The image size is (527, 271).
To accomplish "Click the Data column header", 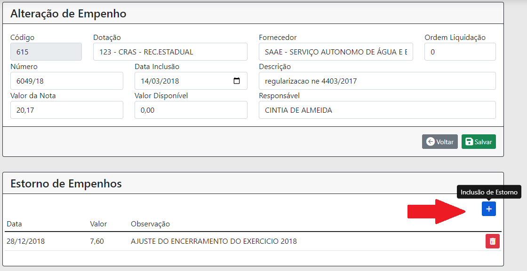I will click(14, 224).
